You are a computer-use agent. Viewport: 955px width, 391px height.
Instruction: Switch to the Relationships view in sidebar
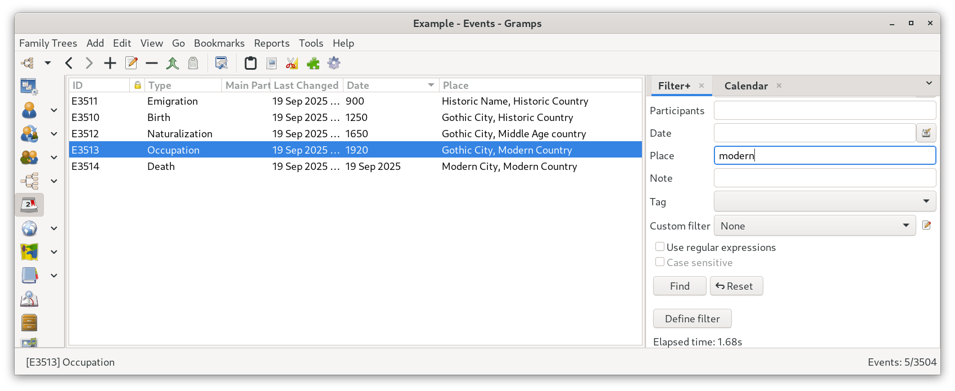29,134
